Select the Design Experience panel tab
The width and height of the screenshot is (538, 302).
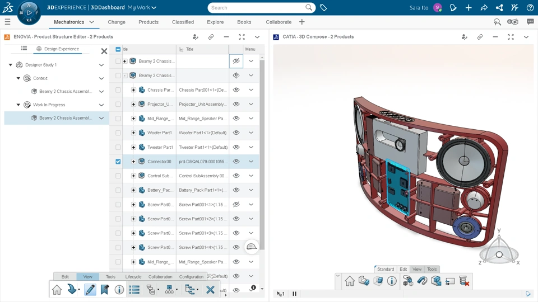tap(58, 49)
